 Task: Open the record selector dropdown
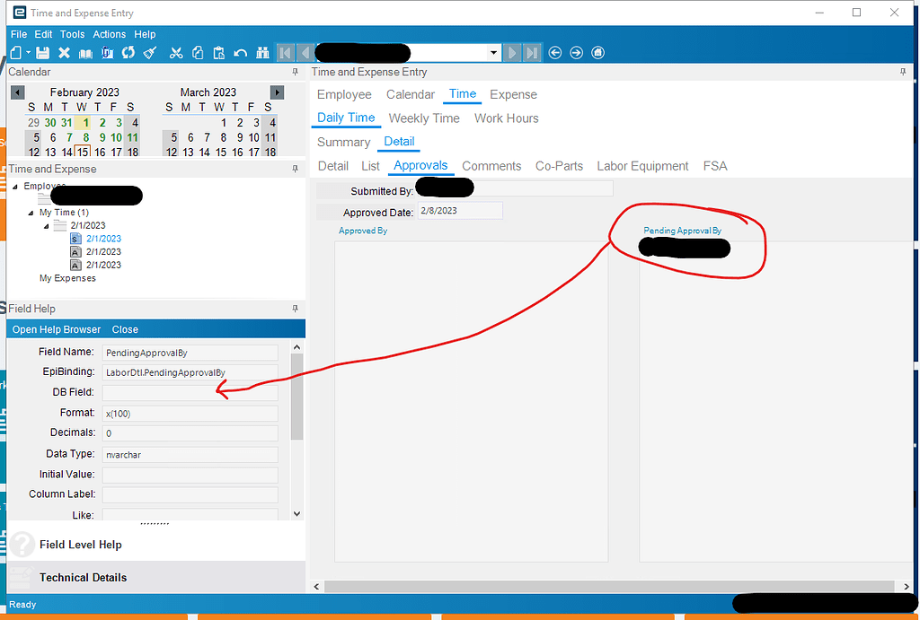[x=493, y=52]
